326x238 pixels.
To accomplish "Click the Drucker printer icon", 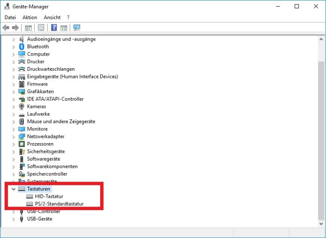I will (22, 61).
